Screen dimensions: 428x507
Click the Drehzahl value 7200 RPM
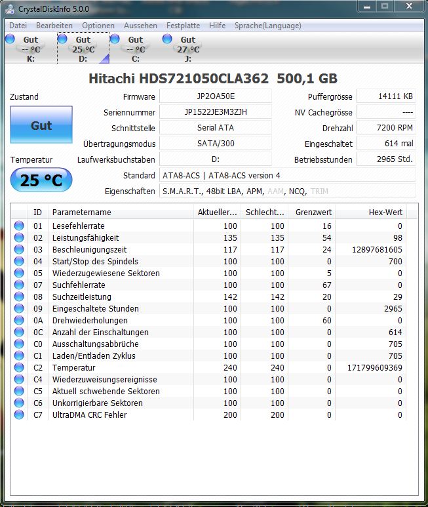(x=386, y=128)
